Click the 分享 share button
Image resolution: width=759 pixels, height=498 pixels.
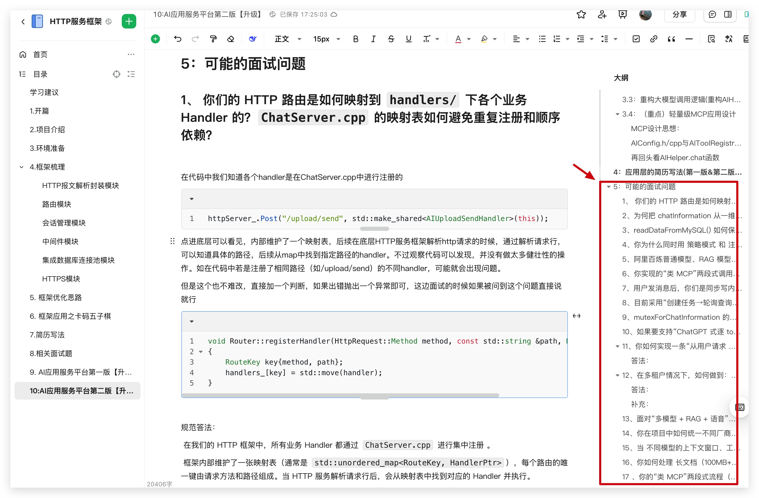coord(679,14)
